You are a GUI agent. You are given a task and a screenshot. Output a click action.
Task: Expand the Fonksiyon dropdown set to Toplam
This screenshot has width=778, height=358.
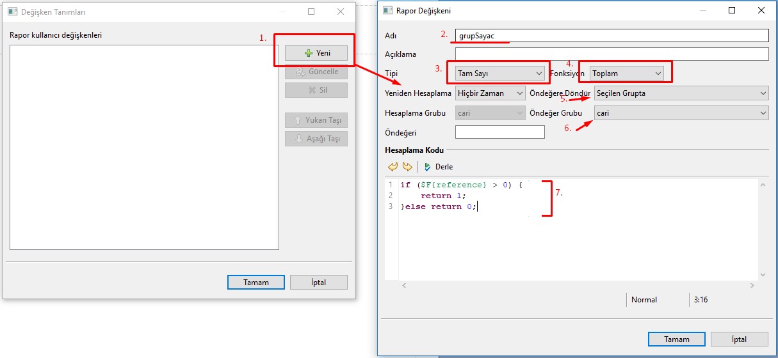point(626,74)
